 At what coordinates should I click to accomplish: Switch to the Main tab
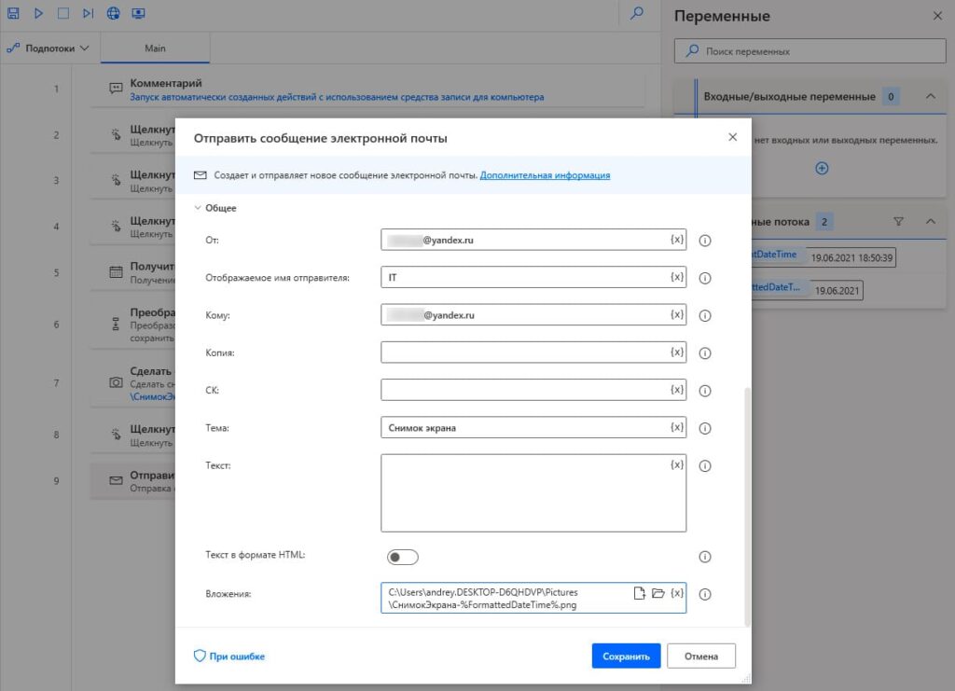155,48
